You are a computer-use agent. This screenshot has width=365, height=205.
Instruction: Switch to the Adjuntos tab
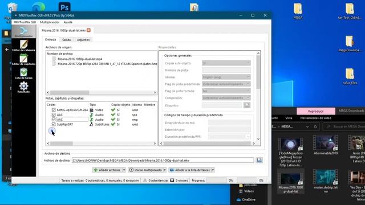(x=83, y=40)
